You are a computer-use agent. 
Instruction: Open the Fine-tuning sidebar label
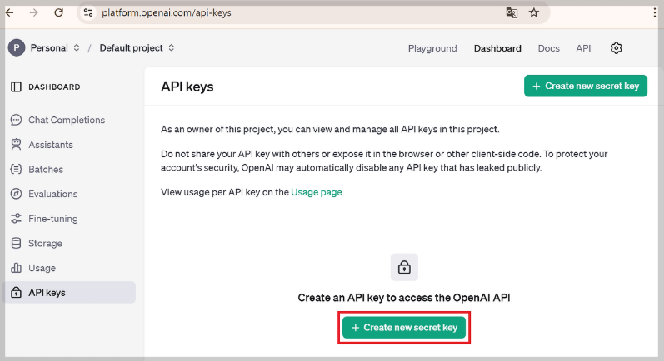[x=53, y=219]
